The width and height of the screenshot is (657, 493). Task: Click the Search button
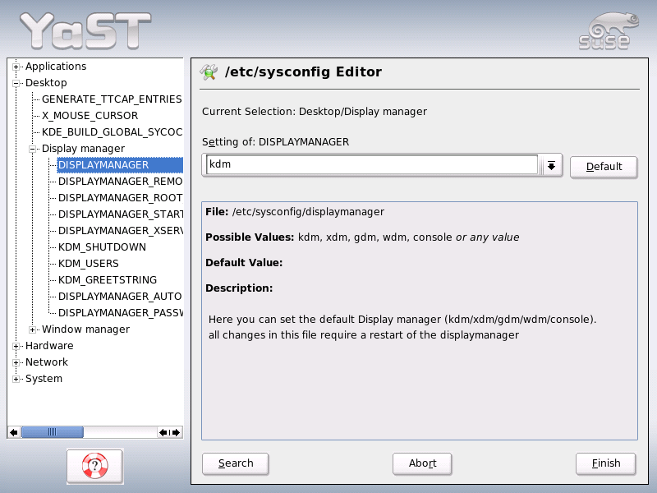click(236, 463)
